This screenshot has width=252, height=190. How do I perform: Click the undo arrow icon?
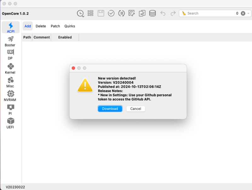pos(163,13)
